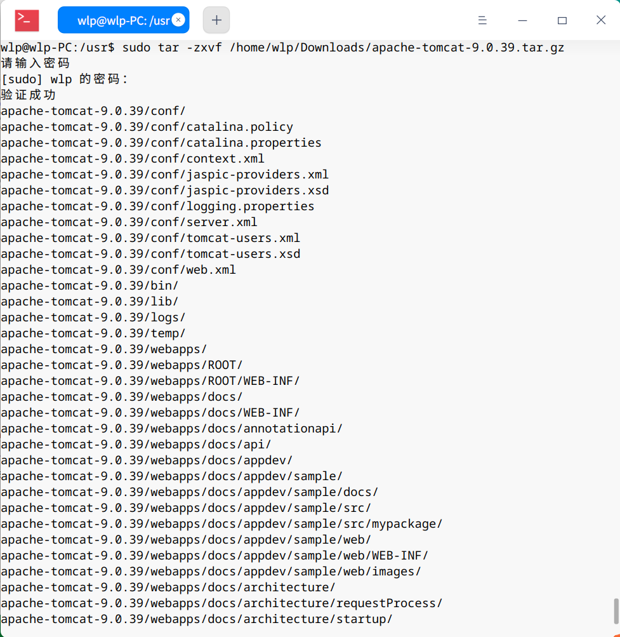Click the apache-tomcat-9.0.39/bin/ line
620x637 pixels.
pyautogui.click(x=89, y=286)
